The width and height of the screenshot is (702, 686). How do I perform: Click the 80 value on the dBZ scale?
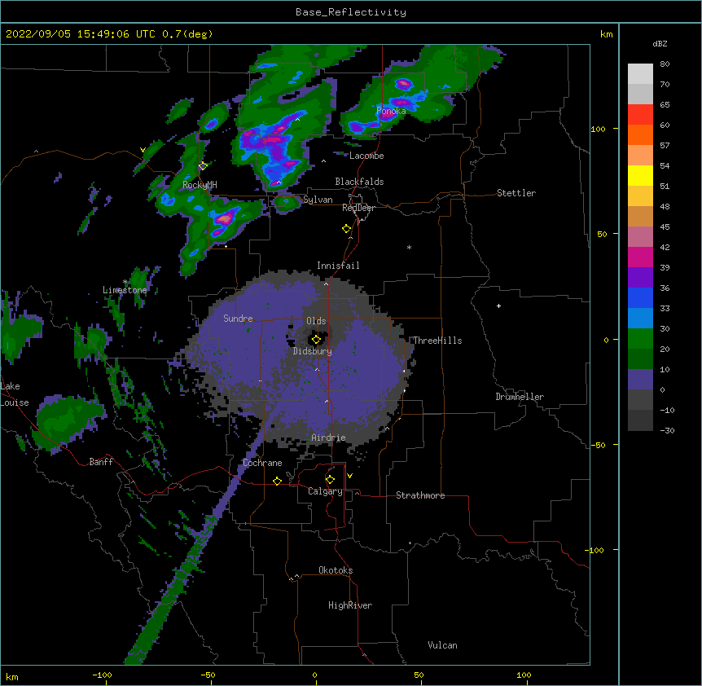coord(665,64)
